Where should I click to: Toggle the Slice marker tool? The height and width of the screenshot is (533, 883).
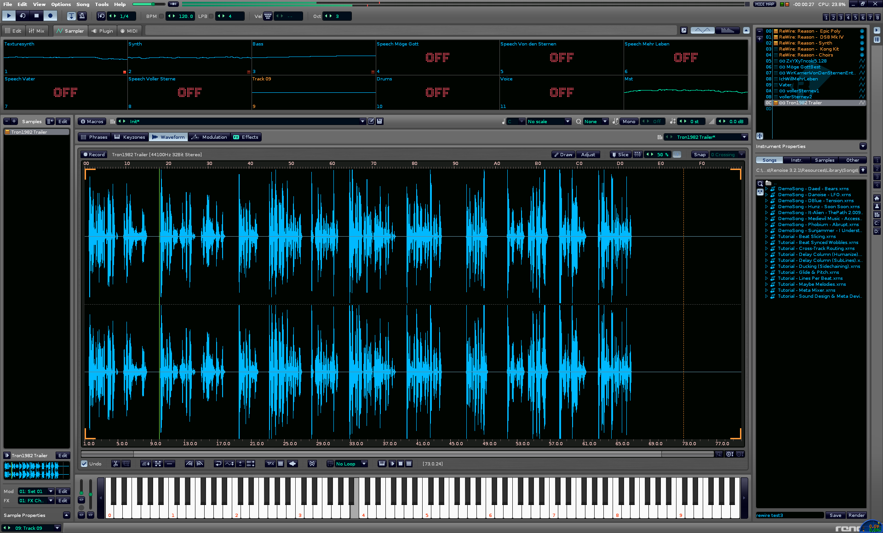620,154
